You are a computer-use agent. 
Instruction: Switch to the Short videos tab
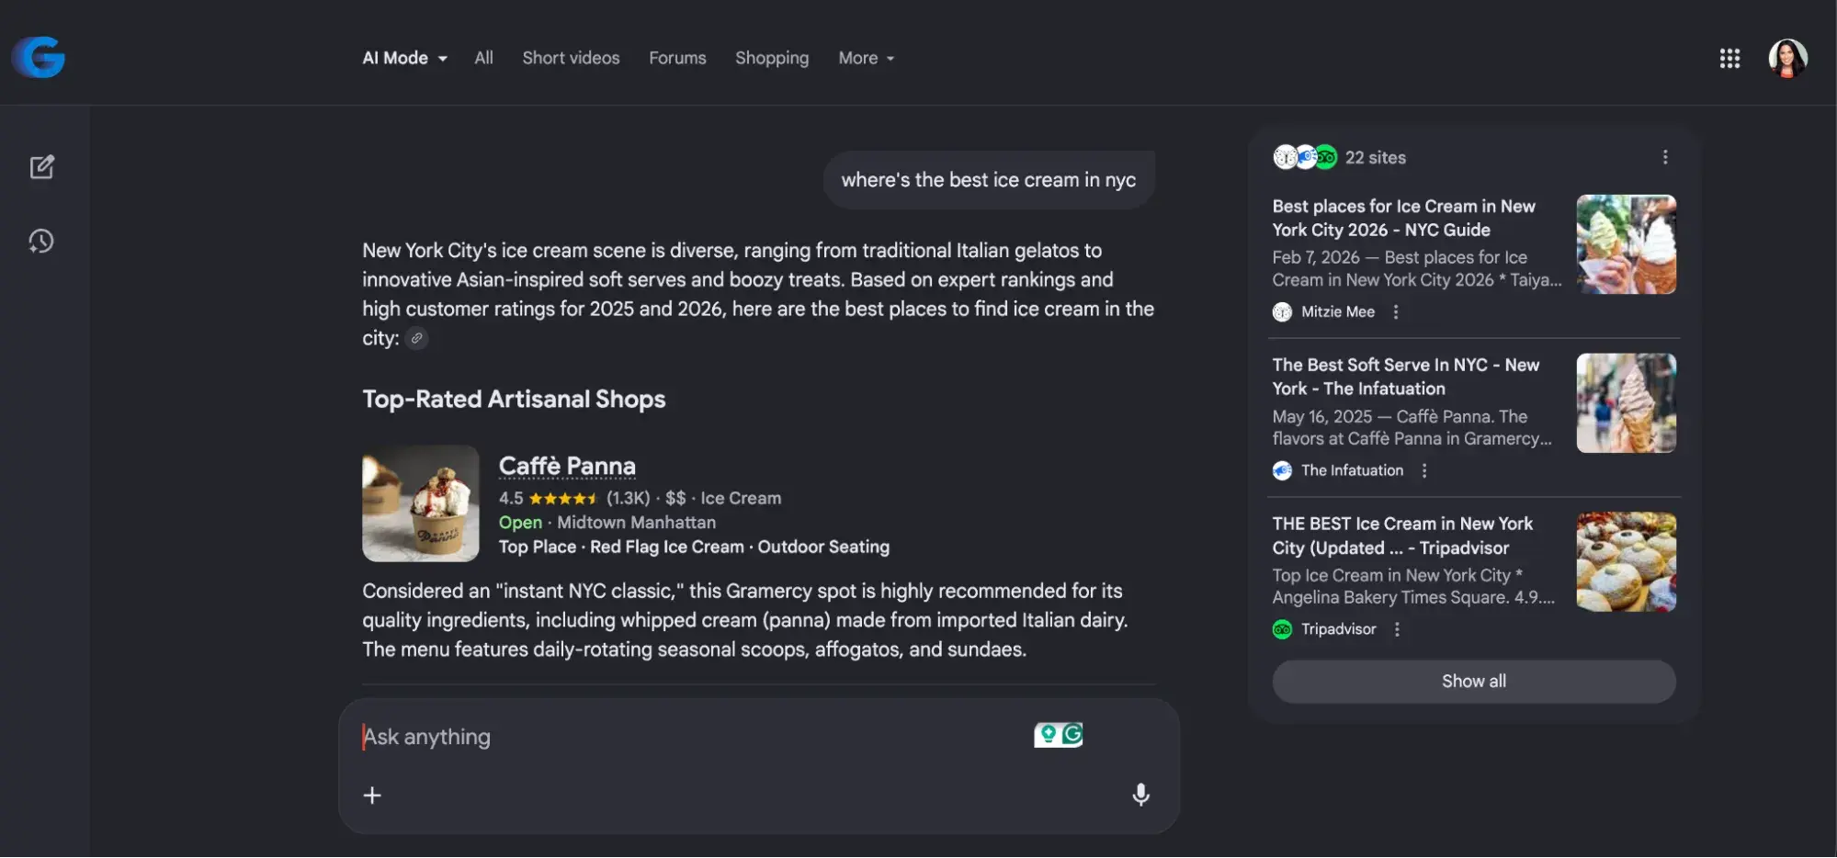[570, 57]
